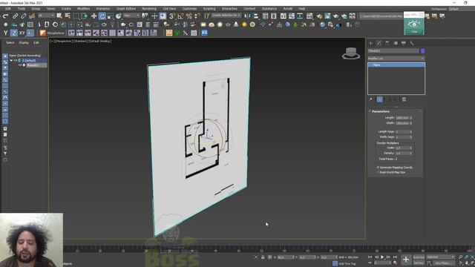Image resolution: width=475 pixels, height=267 pixels.
Task: Open the Graph Editors menu
Action: click(x=126, y=9)
